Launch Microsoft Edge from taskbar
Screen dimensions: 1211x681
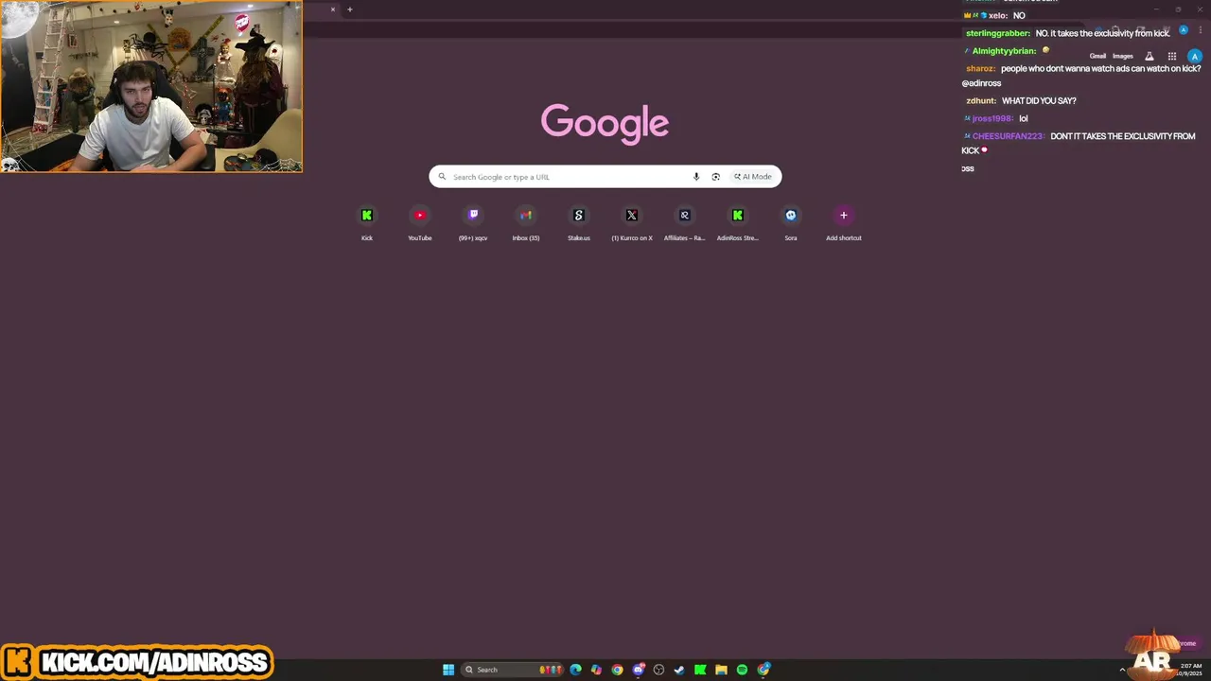575,670
